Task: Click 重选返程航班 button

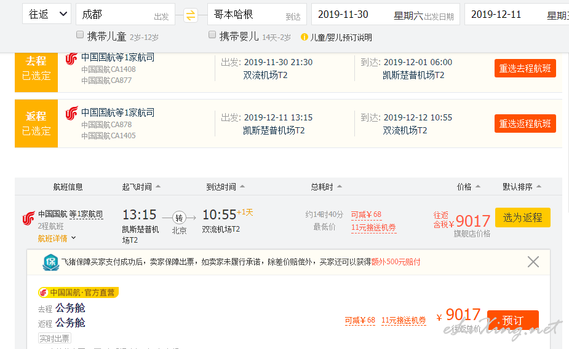Action: coord(525,124)
